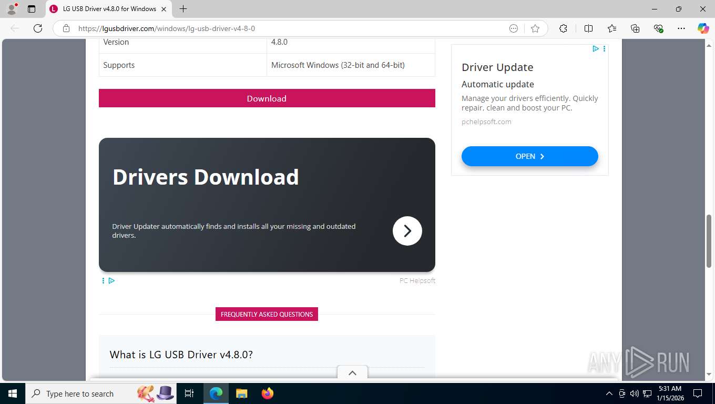Open the Driver Update ad title
The width and height of the screenshot is (715, 404).
(497, 67)
